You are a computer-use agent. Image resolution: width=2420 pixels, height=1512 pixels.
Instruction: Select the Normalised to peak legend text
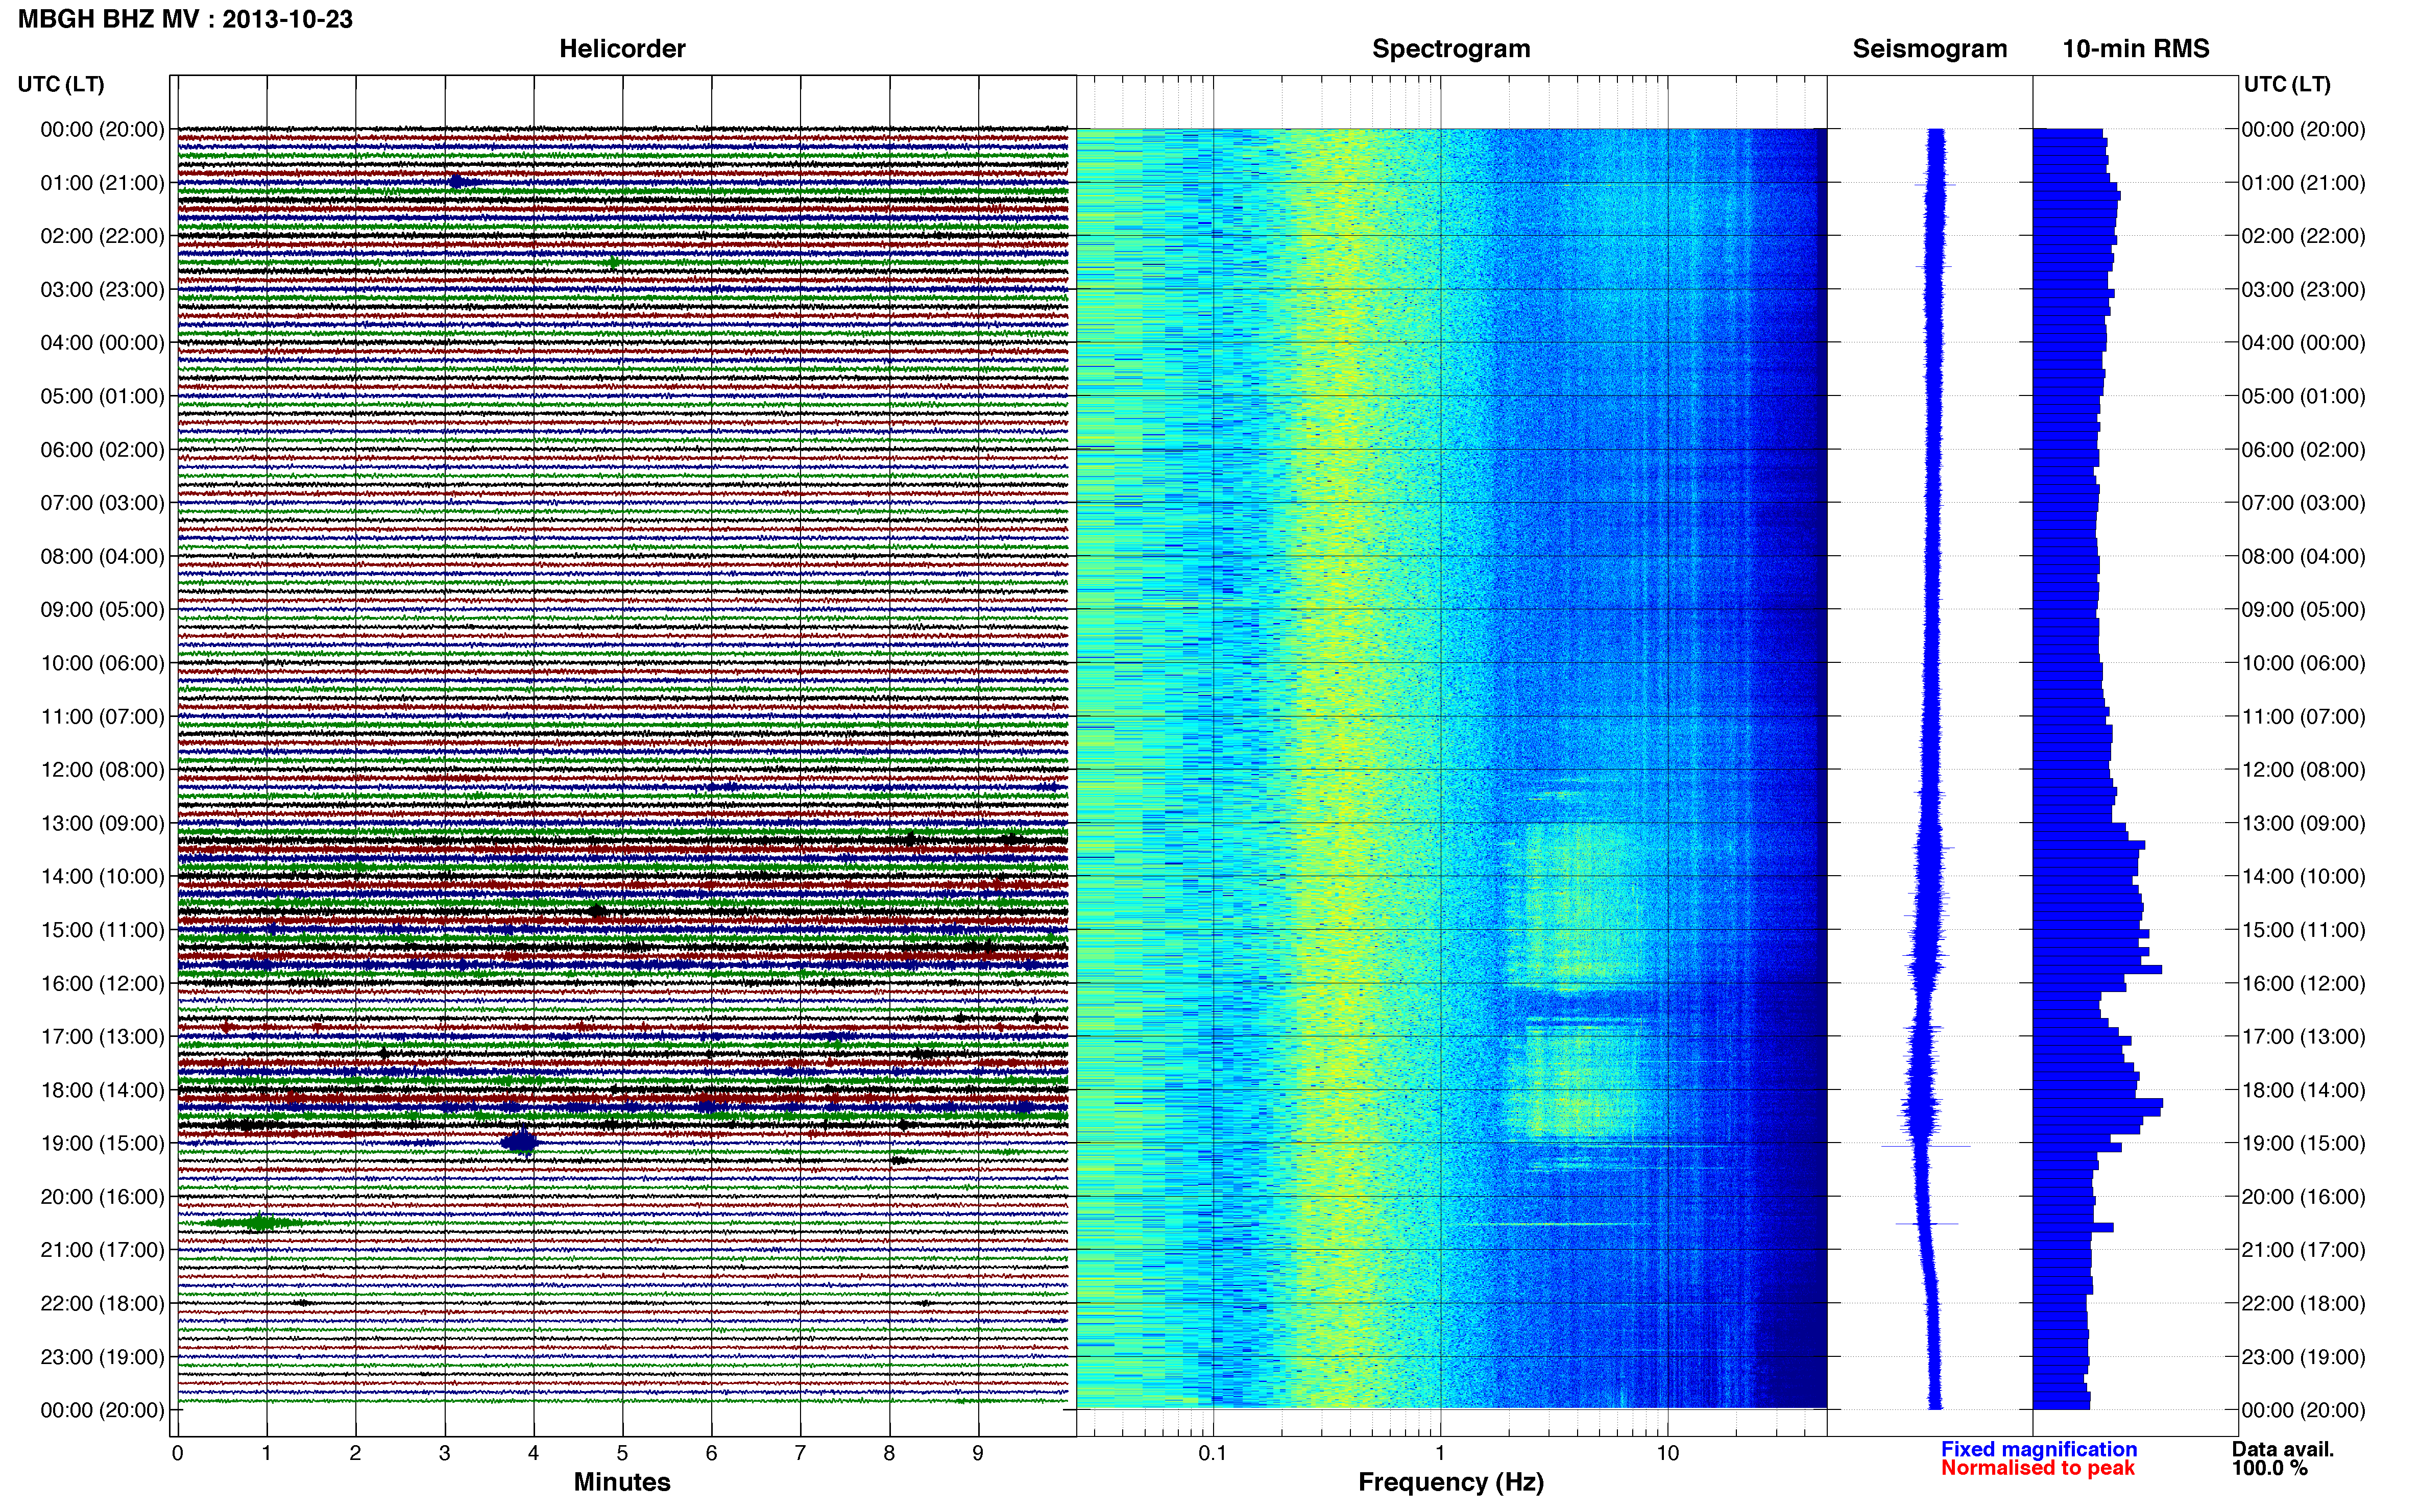[2038, 1468]
